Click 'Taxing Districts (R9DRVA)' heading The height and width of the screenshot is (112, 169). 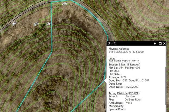[x=124, y=93]
